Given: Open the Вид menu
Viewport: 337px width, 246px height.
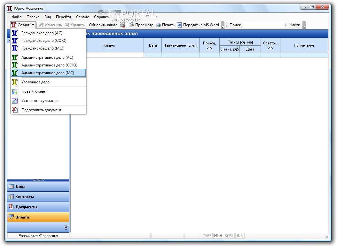Looking at the screenshot, I should (x=48, y=17).
